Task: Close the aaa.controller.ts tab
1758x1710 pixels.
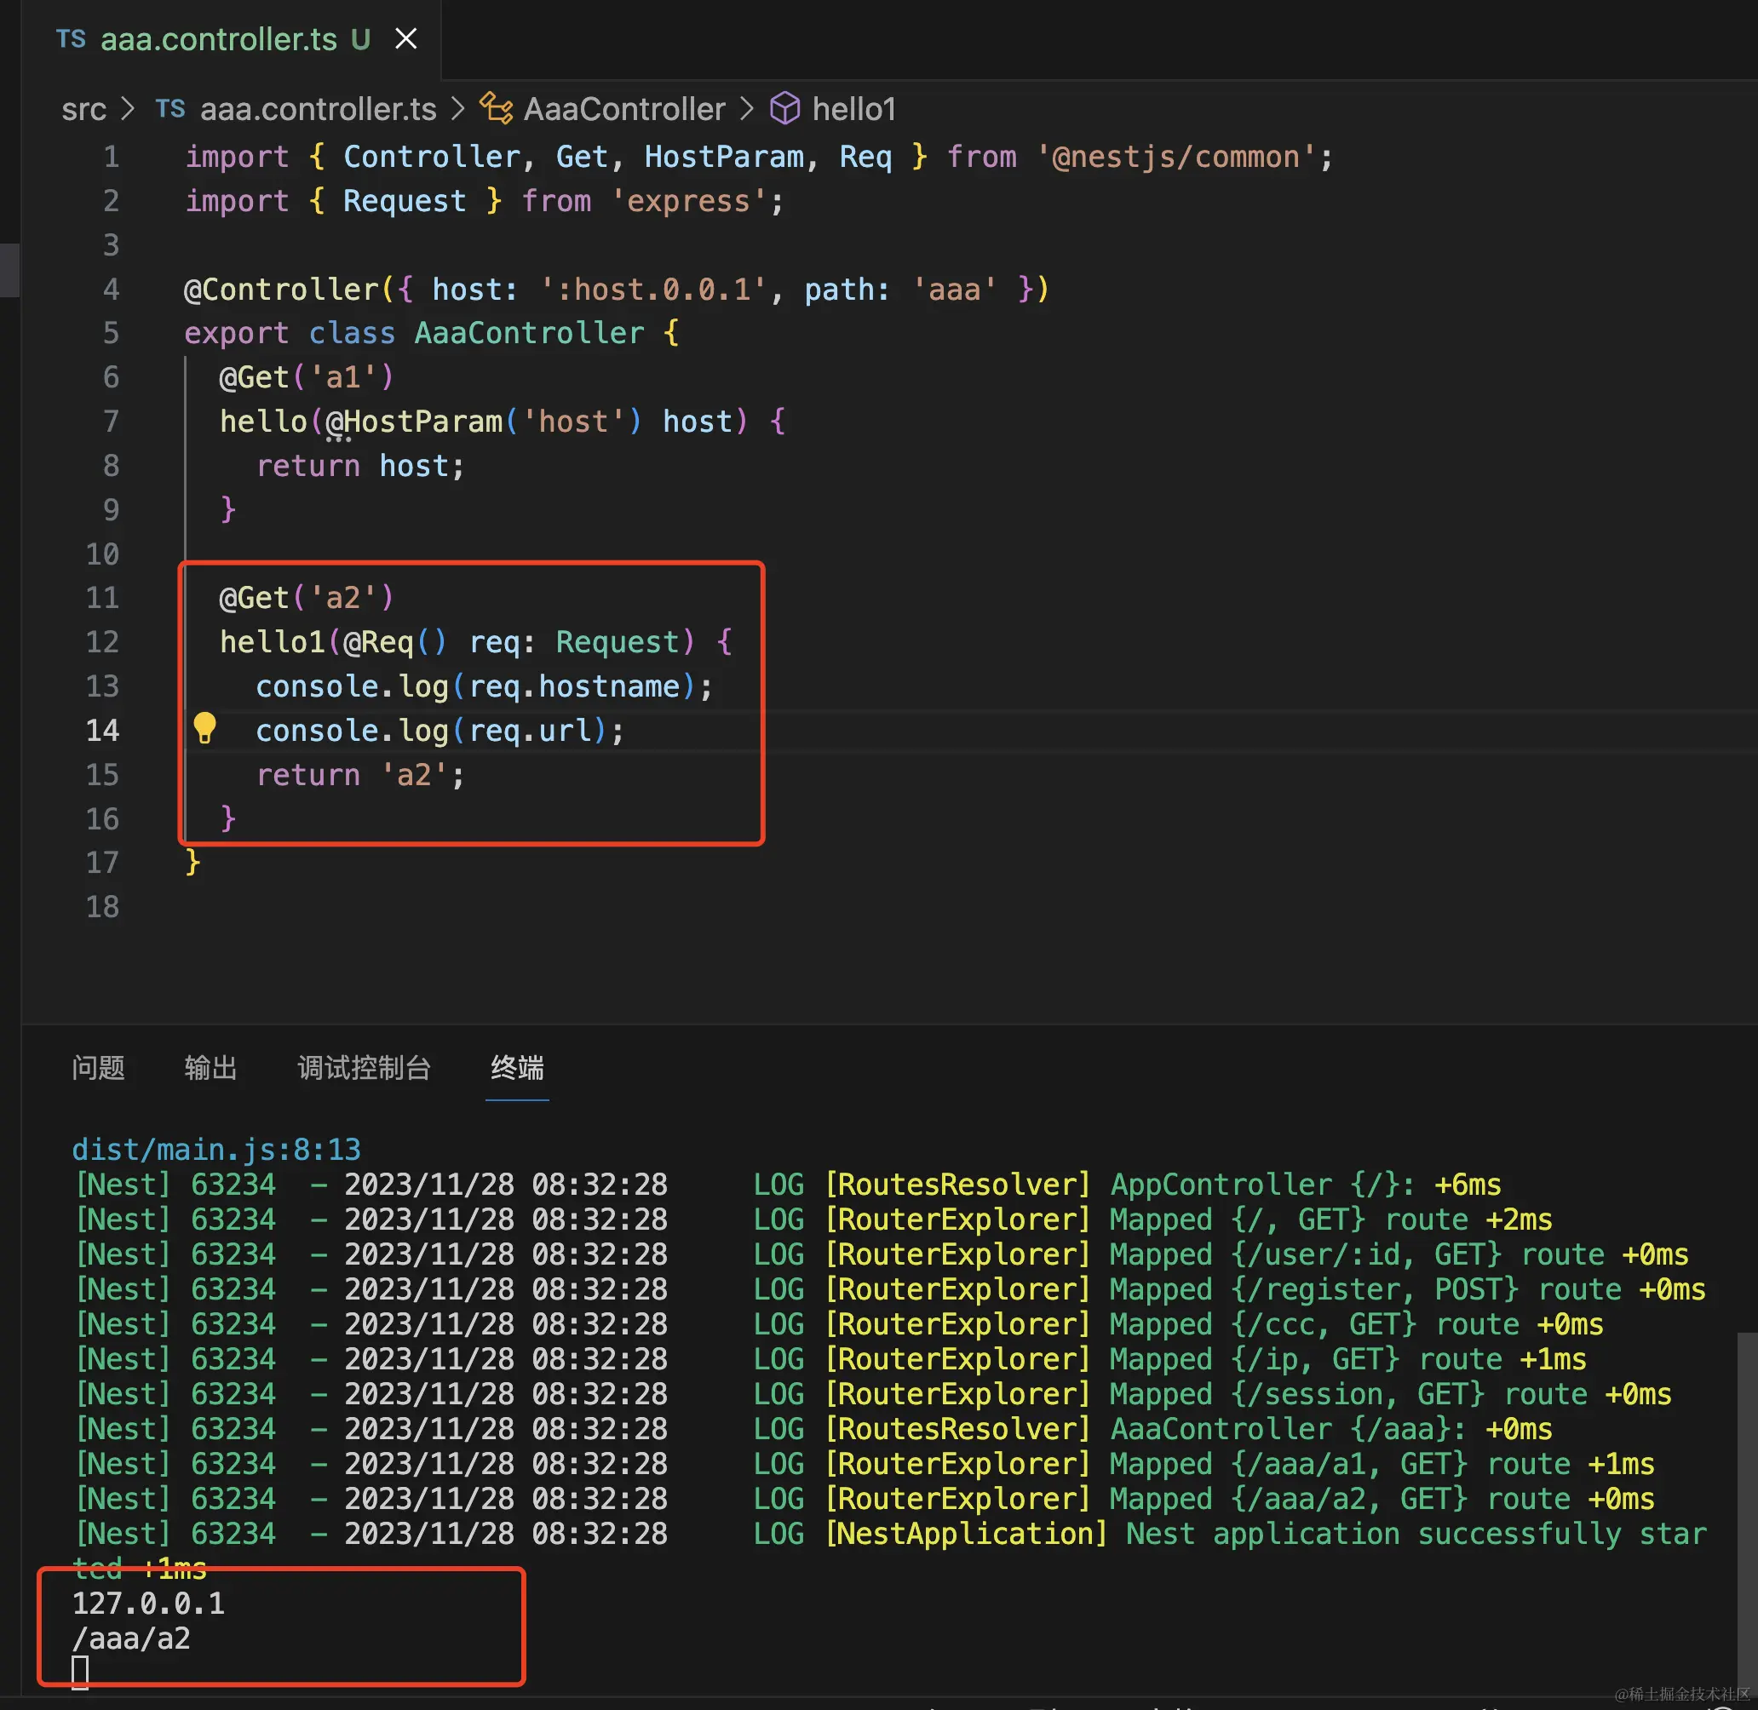Action: click(406, 38)
